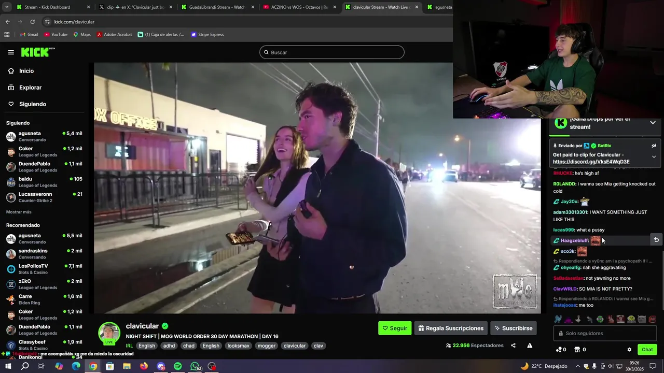Open the discord.gg/VksE4WqD3E link
This screenshot has width=664, height=373.
591,162
